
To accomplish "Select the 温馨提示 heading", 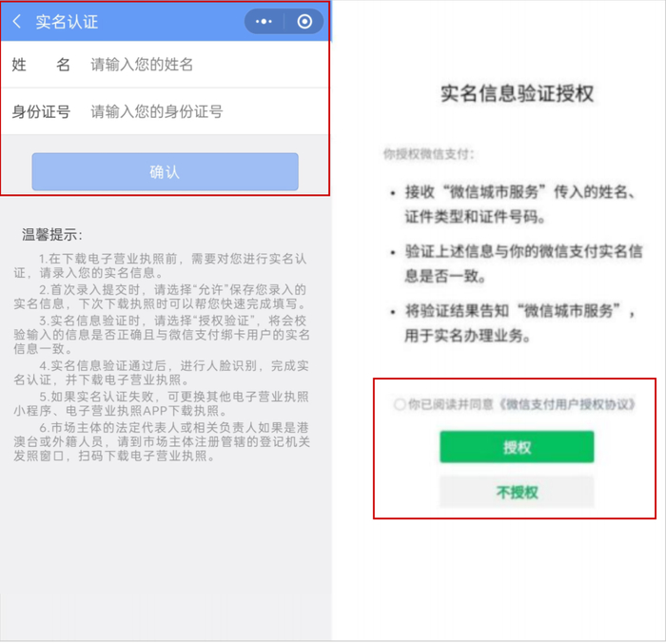I will pos(51,234).
